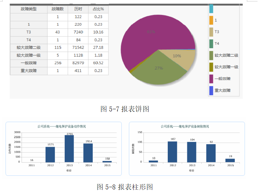
Task: Click the 图 5-7 报表饼图 caption
Action: [x=125, y=109]
